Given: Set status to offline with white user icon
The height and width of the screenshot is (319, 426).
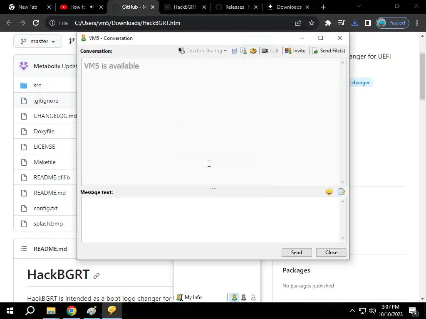Looking at the screenshot, I should pyautogui.click(x=253, y=297).
